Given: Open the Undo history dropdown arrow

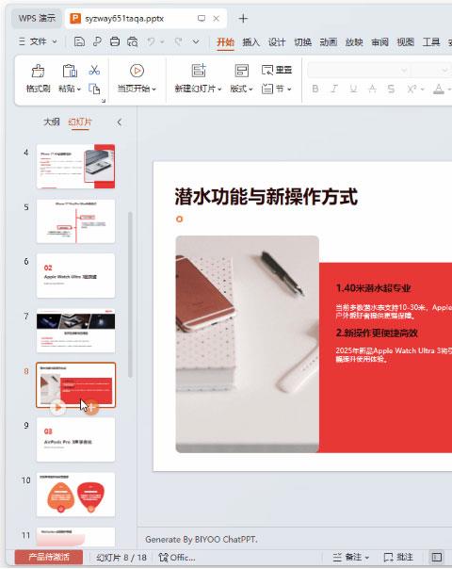Looking at the screenshot, I should pos(162,41).
